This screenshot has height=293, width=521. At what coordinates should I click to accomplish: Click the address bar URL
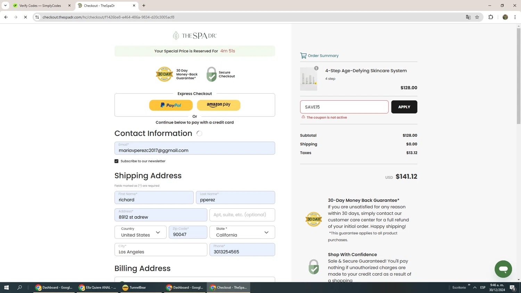[x=108, y=17]
